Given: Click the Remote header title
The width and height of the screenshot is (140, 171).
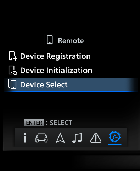Looking at the screenshot, I should [x=71, y=41].
